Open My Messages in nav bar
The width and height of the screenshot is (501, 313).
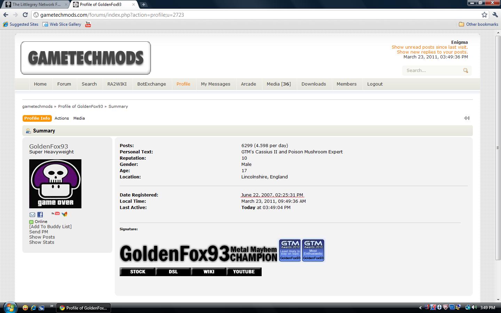pyautogui.click(x=215, y=84)
